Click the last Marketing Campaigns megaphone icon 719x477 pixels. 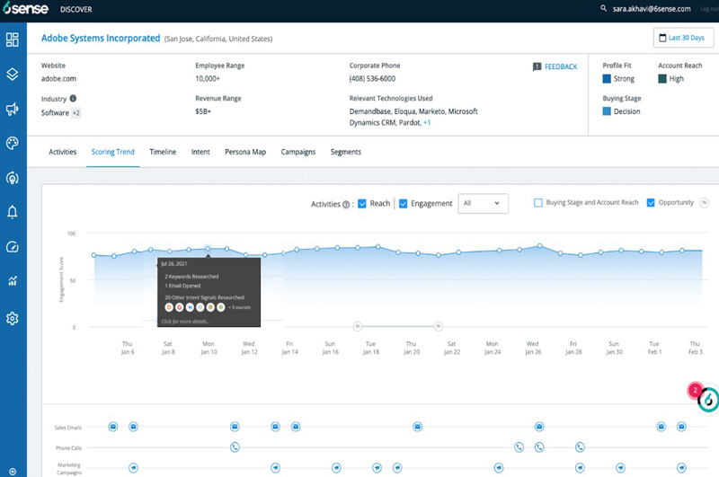tap(682, 468)
